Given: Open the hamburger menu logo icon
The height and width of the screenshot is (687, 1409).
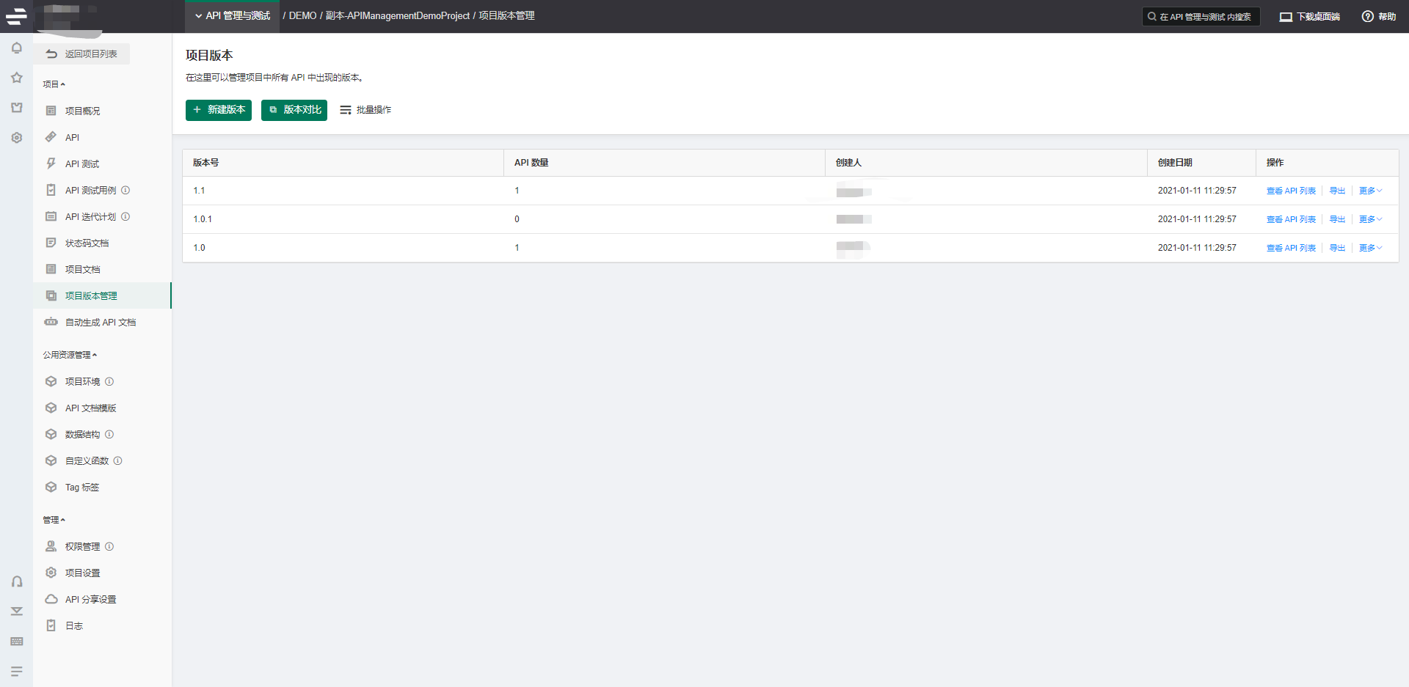Looking at the screenshot, I should tap(16, 15).
